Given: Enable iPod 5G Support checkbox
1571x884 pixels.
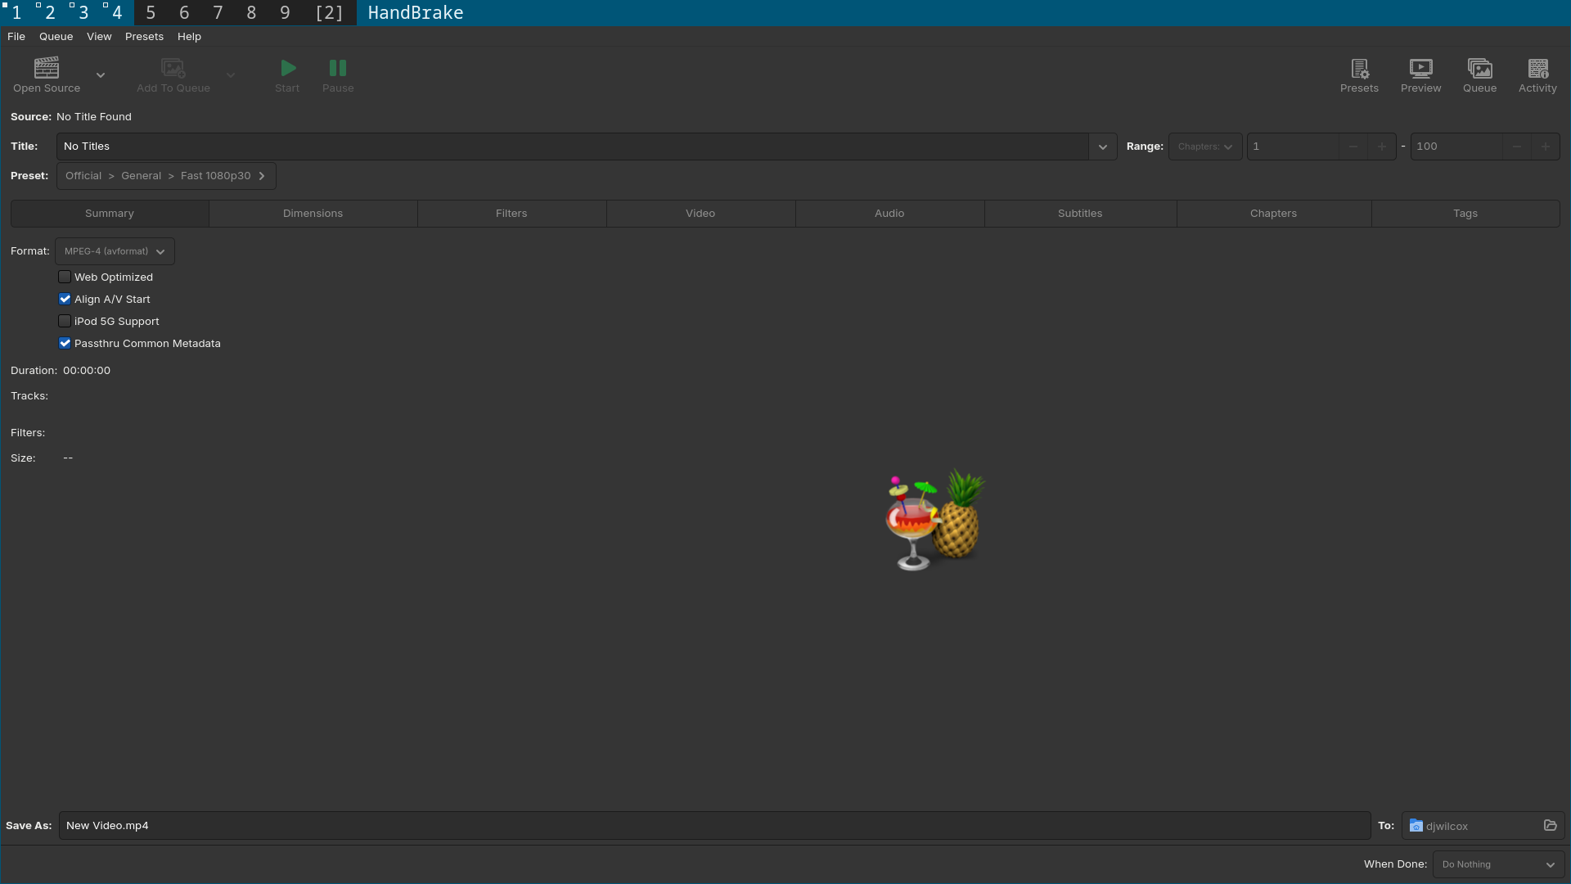Looking at the screenshot, I should click(x=65, y=321).
